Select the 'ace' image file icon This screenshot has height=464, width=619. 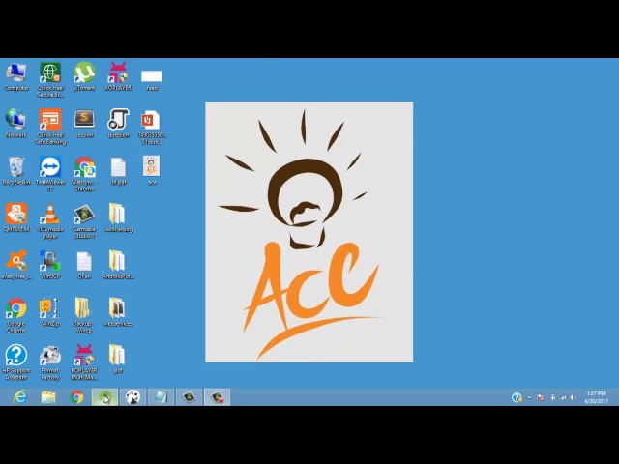coord(152,170)
